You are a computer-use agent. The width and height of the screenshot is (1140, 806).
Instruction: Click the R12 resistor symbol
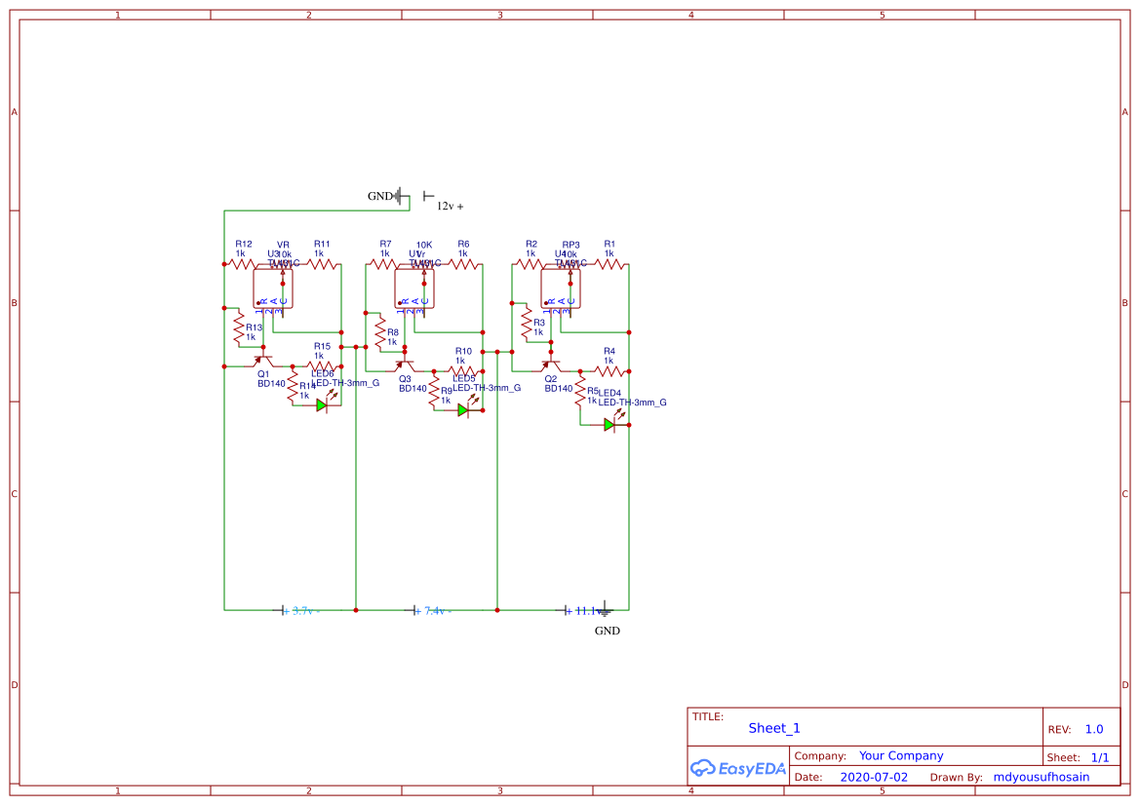pyautogui.click(x=240, y=263)
